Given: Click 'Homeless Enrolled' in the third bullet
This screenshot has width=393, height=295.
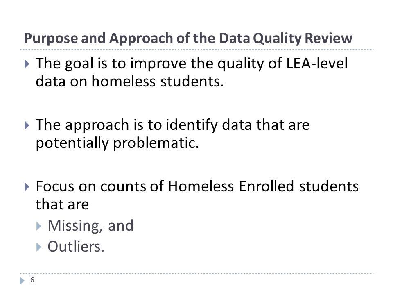Looking at the screenshot, I should [x=230, y=186].
